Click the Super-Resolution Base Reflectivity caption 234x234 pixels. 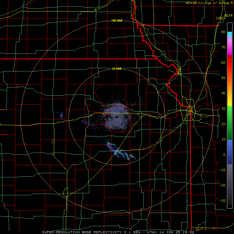(x=118, y=232)
